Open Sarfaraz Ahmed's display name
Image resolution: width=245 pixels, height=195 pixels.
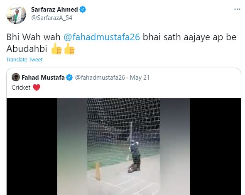tap(54, 10)
